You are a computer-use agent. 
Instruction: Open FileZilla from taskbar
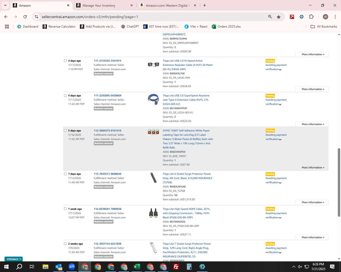pos(176,267)
